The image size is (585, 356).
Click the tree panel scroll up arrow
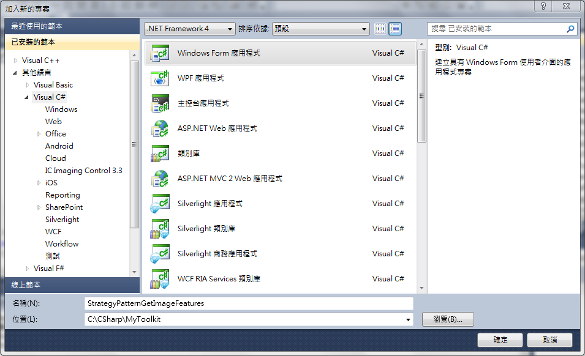(x=134, y=55)
